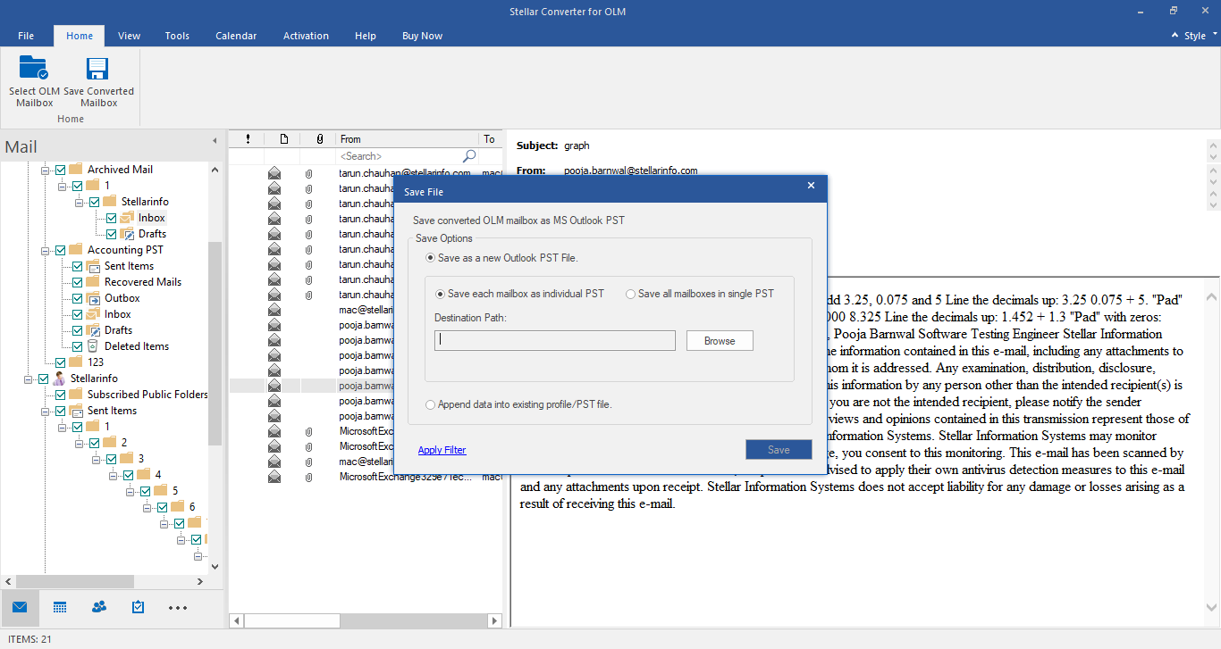Open the Help tab

366,36
